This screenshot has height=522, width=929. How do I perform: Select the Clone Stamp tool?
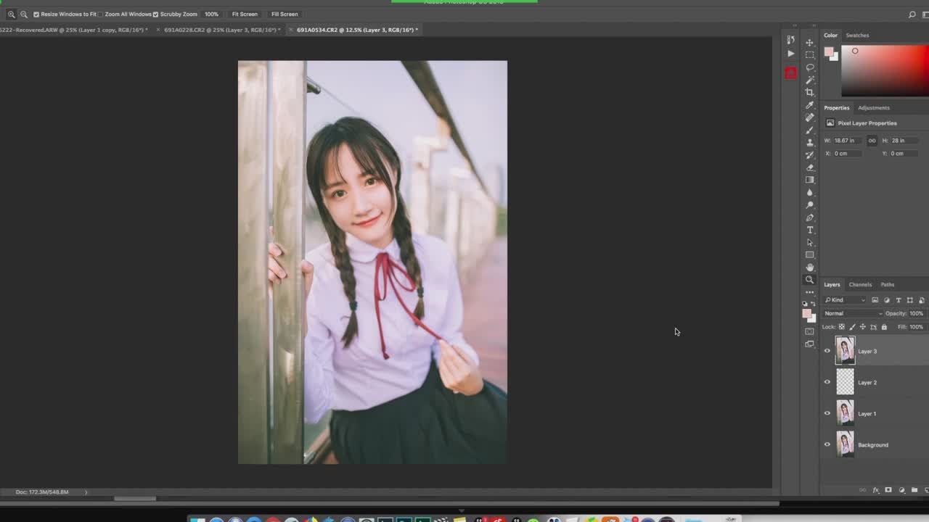(x=810, y=142)
